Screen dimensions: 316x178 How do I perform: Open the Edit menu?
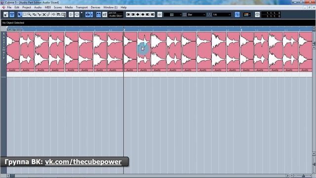tap(17, 7)
